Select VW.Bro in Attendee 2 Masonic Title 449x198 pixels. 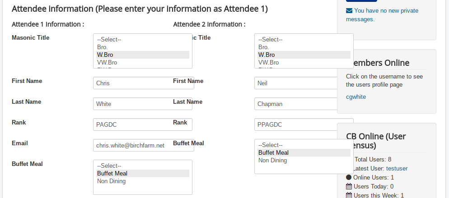(x=304, y=62)
